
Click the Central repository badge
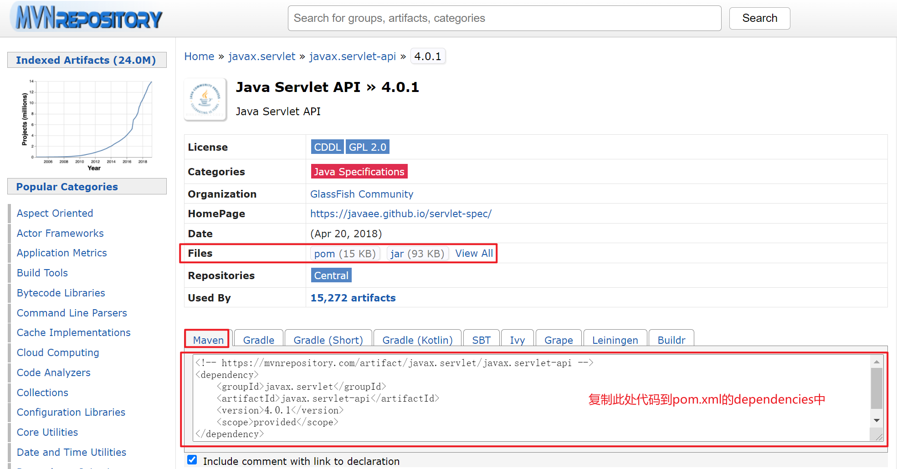[x=331, y=275]
